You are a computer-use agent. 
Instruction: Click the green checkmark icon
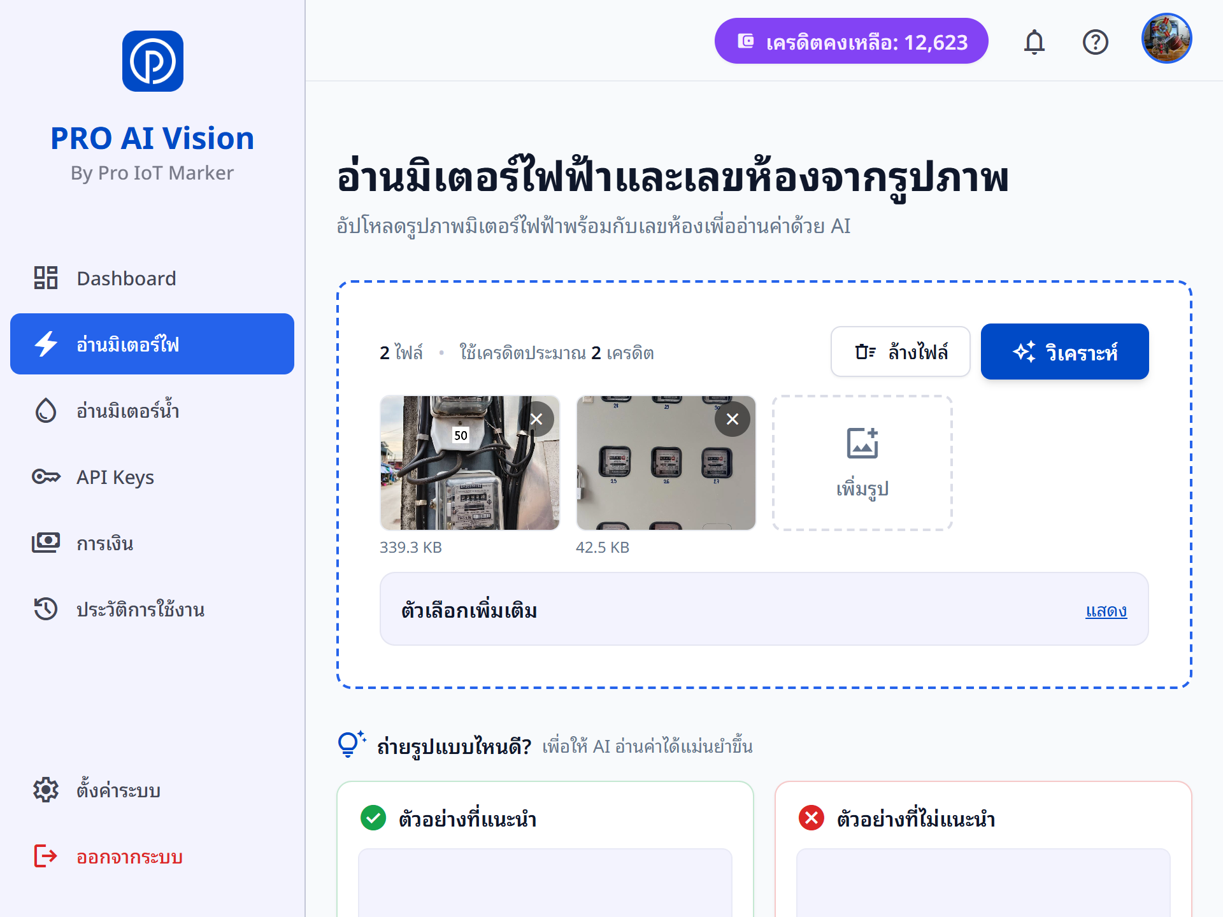[x=373, y=818]
